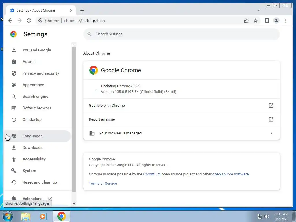Click the shield icon beside Privacy and security

14,73
